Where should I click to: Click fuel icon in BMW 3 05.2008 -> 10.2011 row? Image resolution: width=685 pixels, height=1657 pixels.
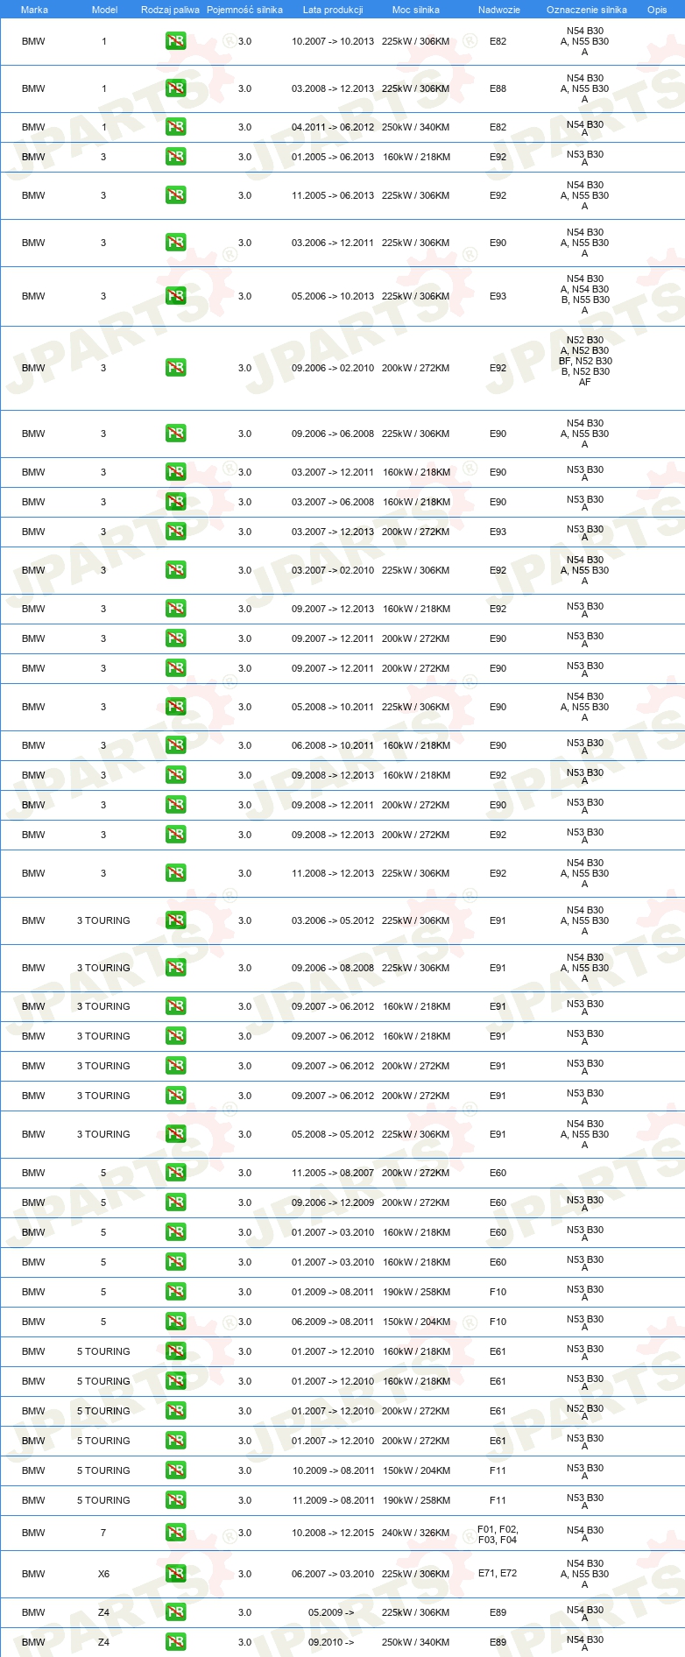coord(175,707)
